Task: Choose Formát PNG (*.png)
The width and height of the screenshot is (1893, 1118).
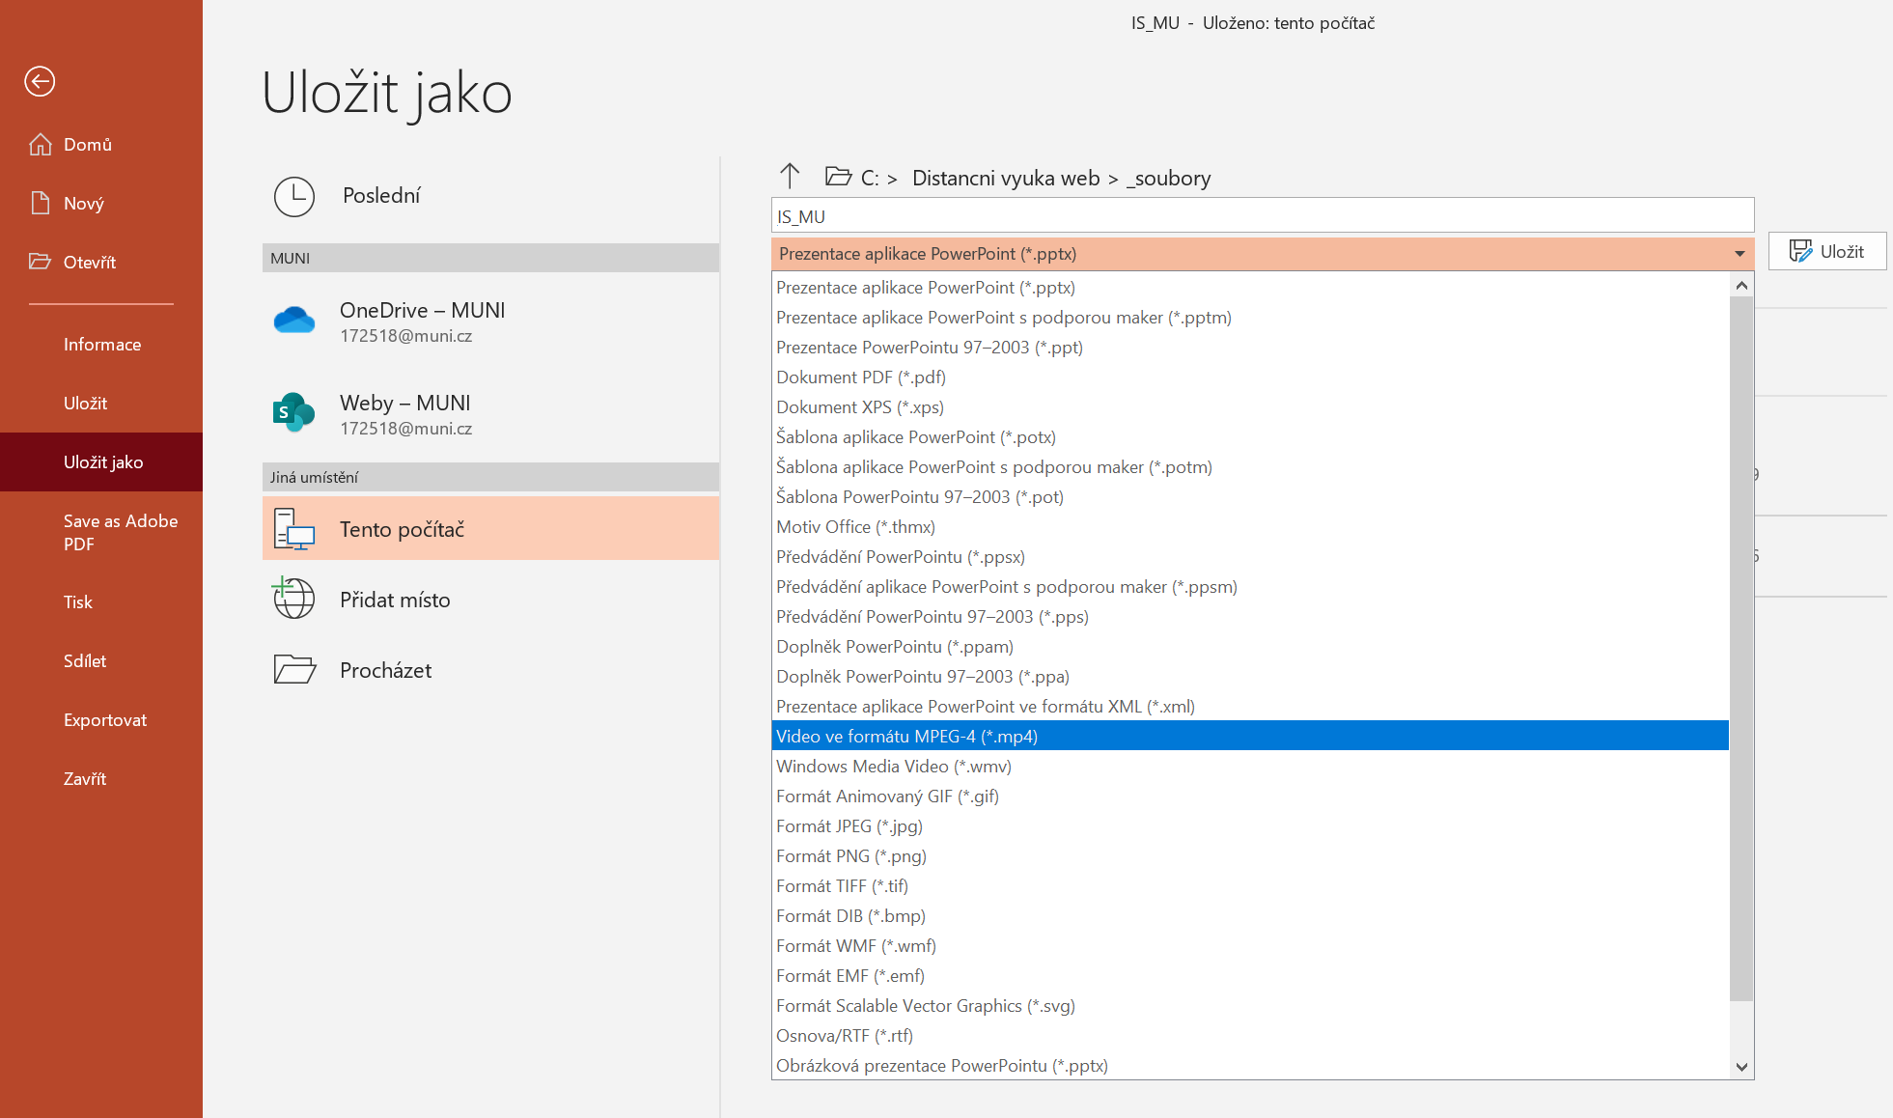Action: [1250, 856]
